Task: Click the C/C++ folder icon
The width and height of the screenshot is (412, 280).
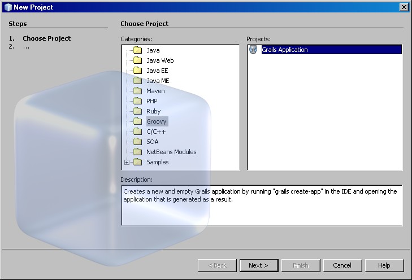Action: pyautogui.click(x=138, y=132)
